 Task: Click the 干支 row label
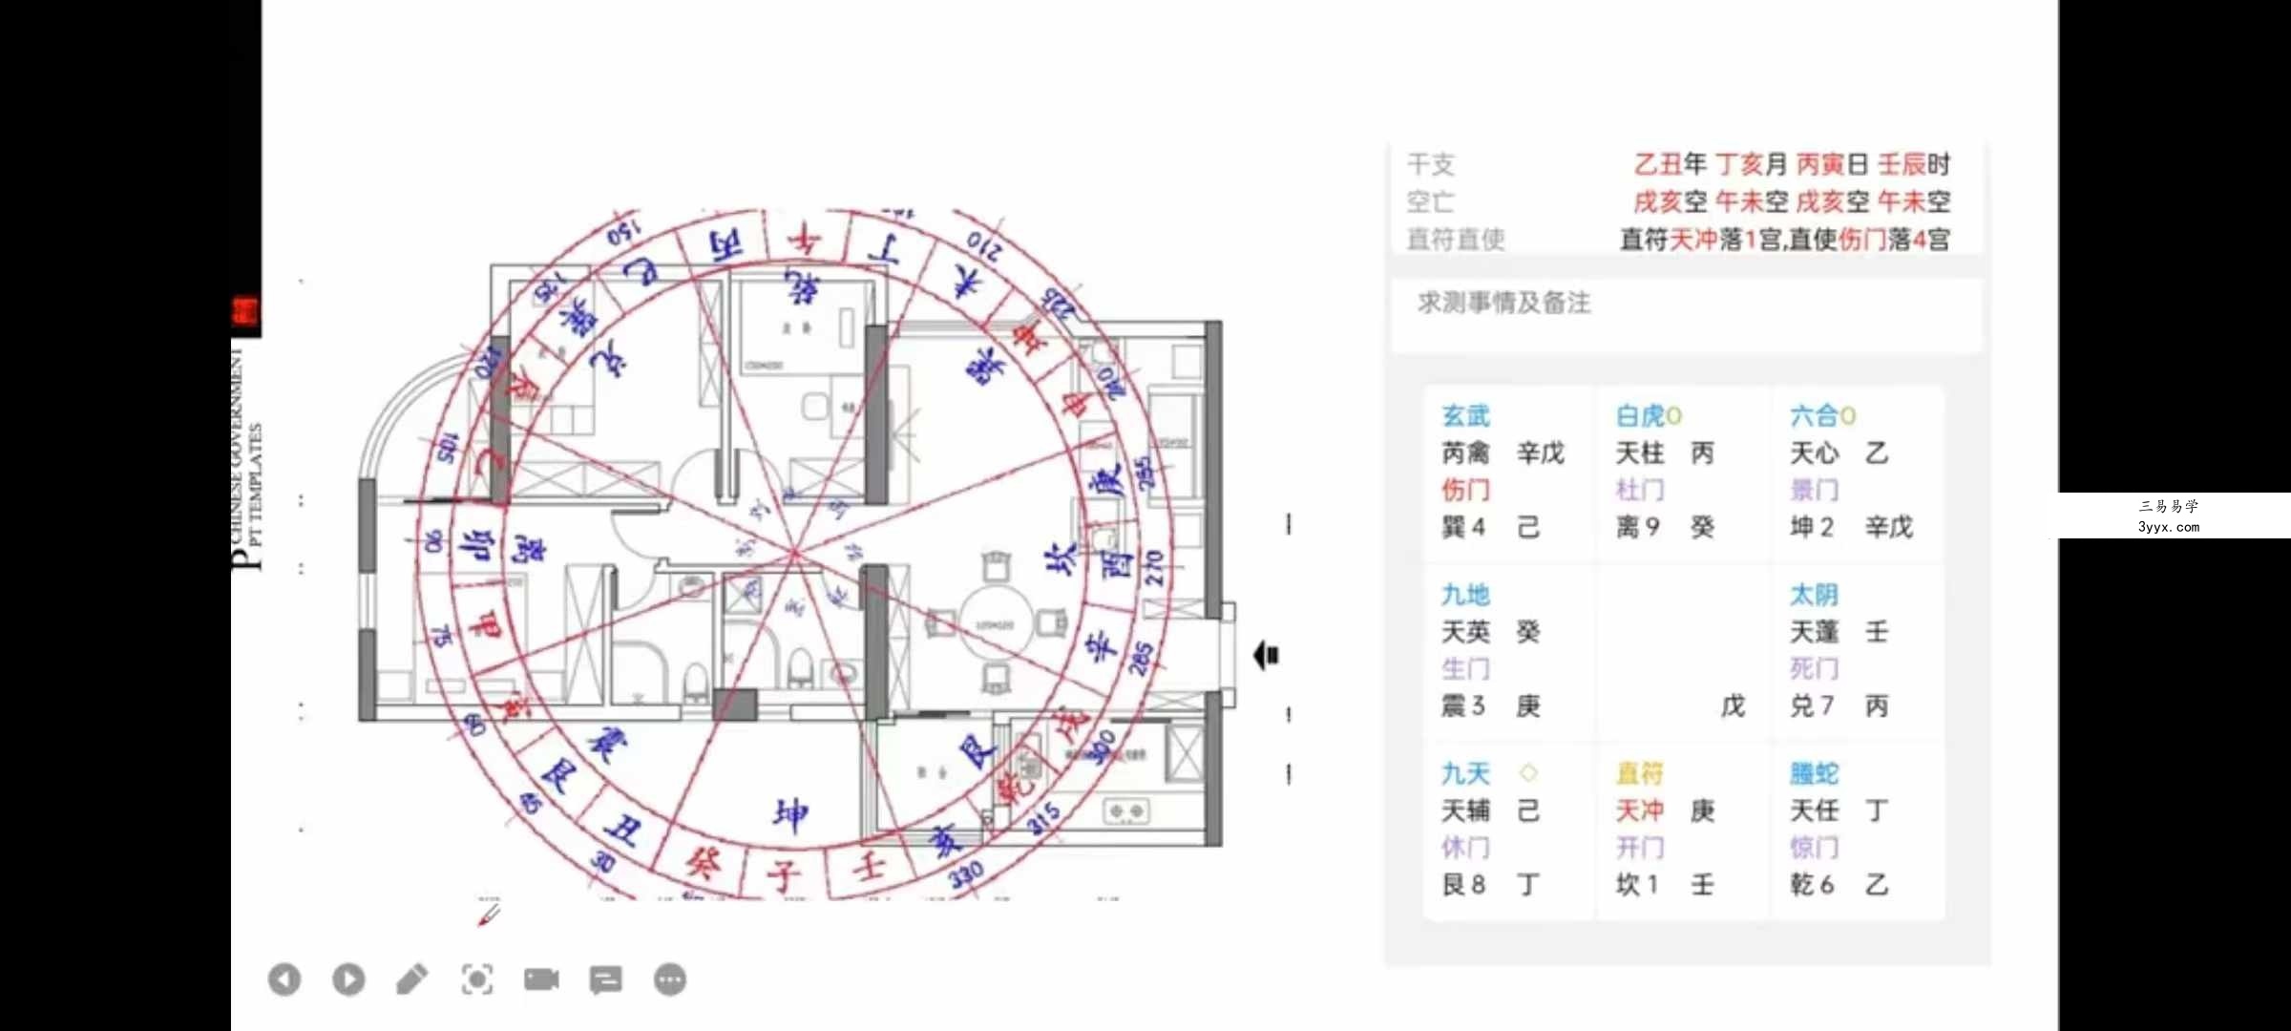coord(1431,164)
